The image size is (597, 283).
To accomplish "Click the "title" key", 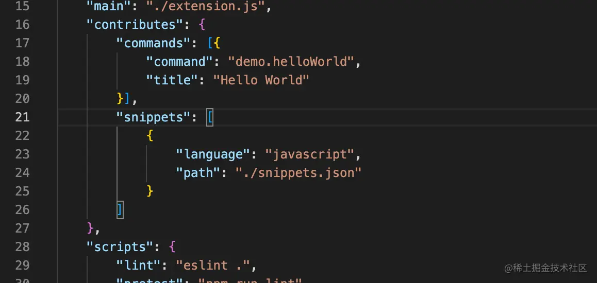I will pyautogui.click(x=172, y=80).
